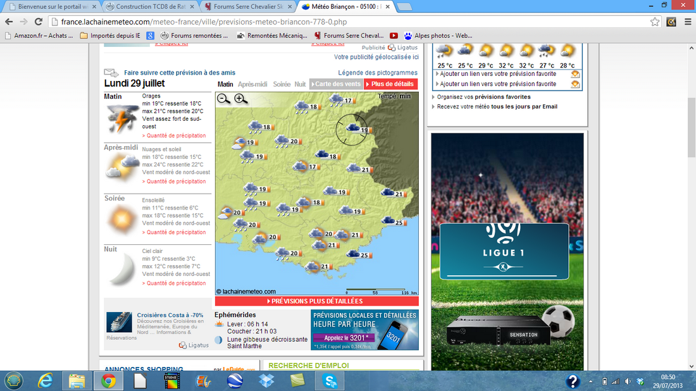Open Dropbox from the taskbar
The height and width of the screenshot is (391, 696).
[x=267, y=381]
